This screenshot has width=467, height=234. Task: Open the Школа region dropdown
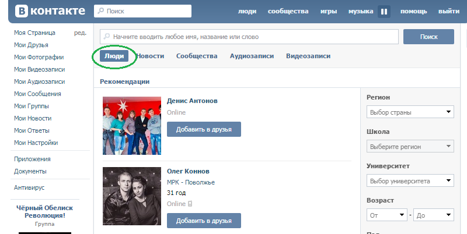point(410,147)
